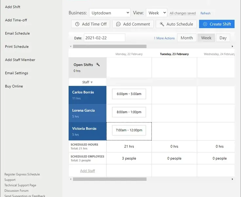The image size is (241, 197).
Task: Switch to the Day view tab
Action: click(223, 38)
